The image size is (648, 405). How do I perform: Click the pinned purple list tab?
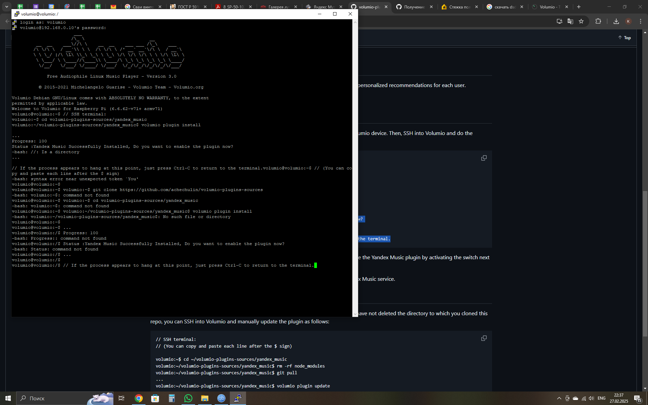tap(36, 7)
